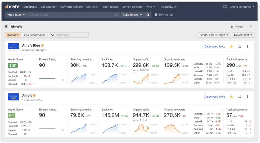Focus the Domain or URL input
The width and height of the screenshot is (260, 143).
click(x=71, y=15)
